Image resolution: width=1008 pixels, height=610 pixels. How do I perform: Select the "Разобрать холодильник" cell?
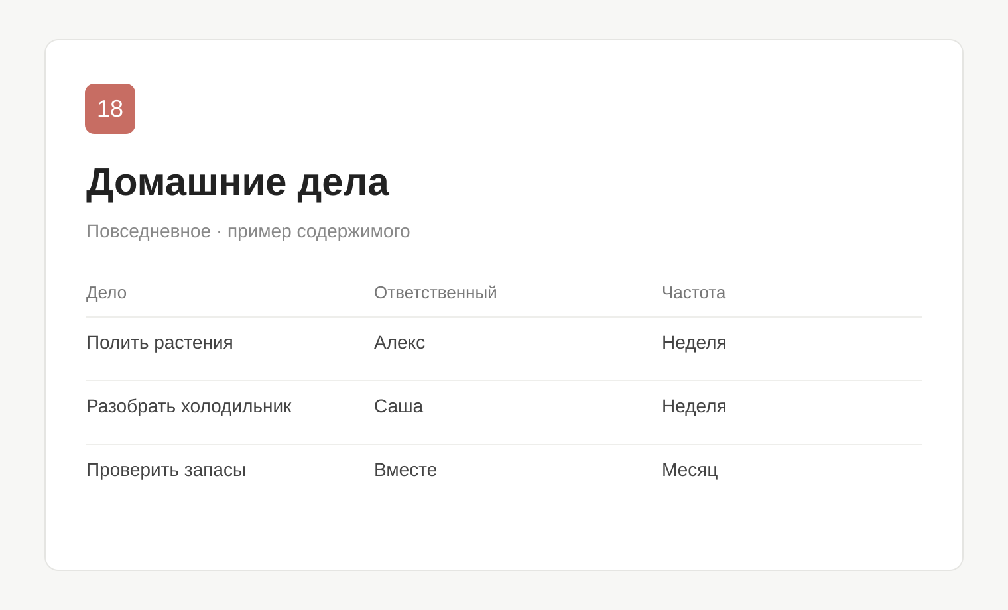point(189,406)
